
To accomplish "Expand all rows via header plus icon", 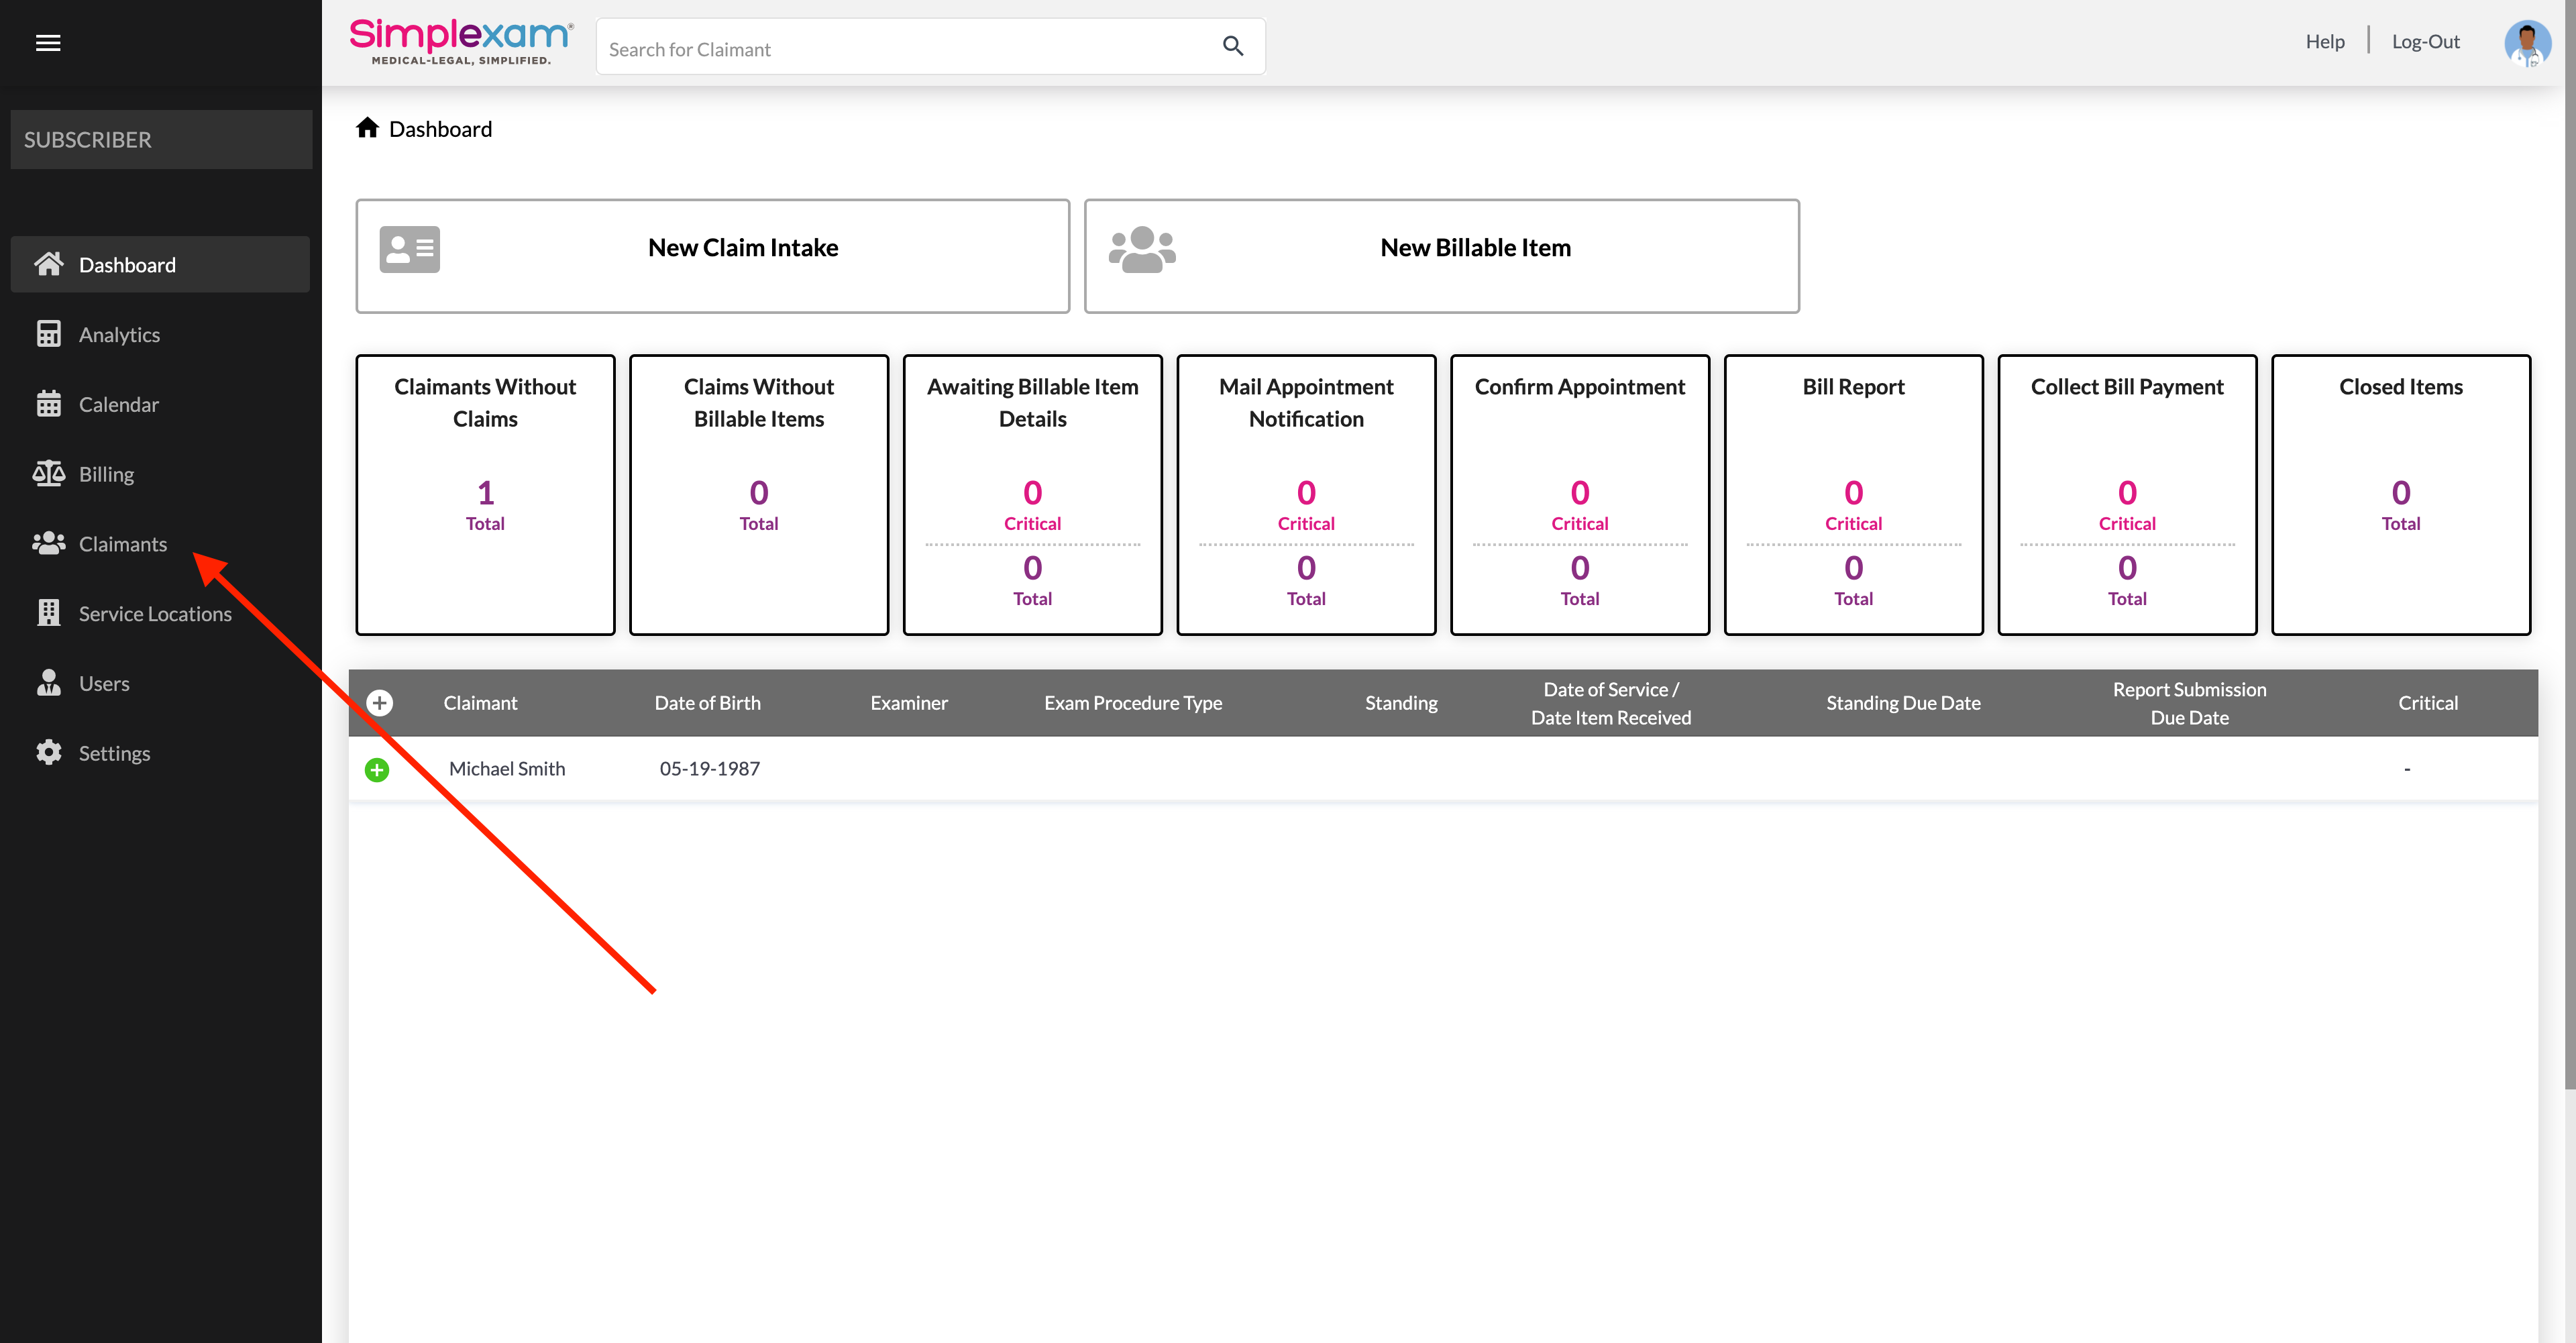I will tap(380, 703).
